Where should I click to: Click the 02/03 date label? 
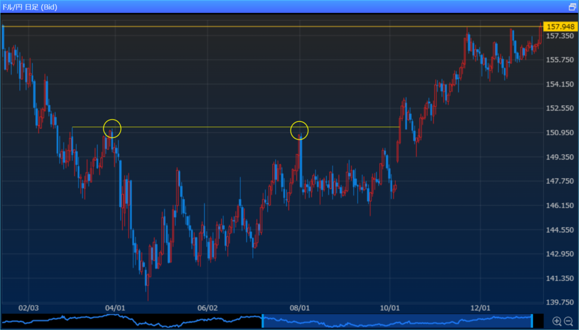click(28, 308)
